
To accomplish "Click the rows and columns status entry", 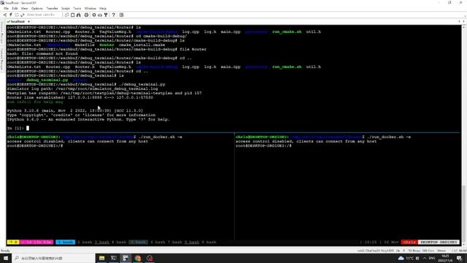I will (421, 251).
